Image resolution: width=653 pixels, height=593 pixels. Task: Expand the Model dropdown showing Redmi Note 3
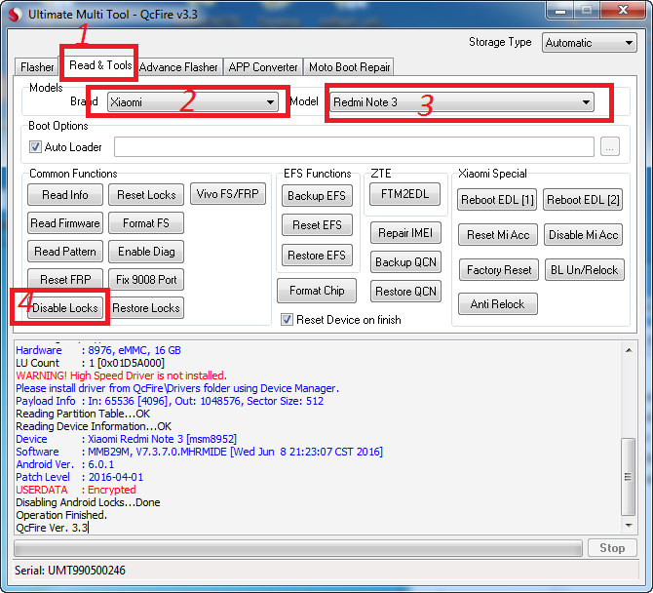(462, 102)
